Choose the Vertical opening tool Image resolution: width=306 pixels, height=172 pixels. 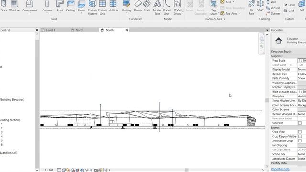[273, 8]
